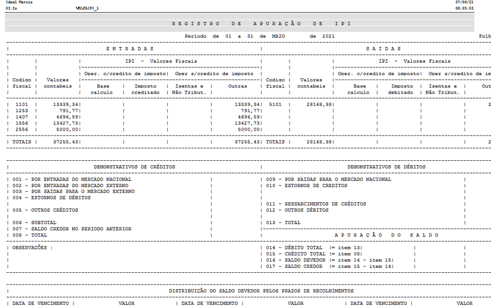Select item 013 - Total
Viewport: 491px width, 307px height.
283,222
